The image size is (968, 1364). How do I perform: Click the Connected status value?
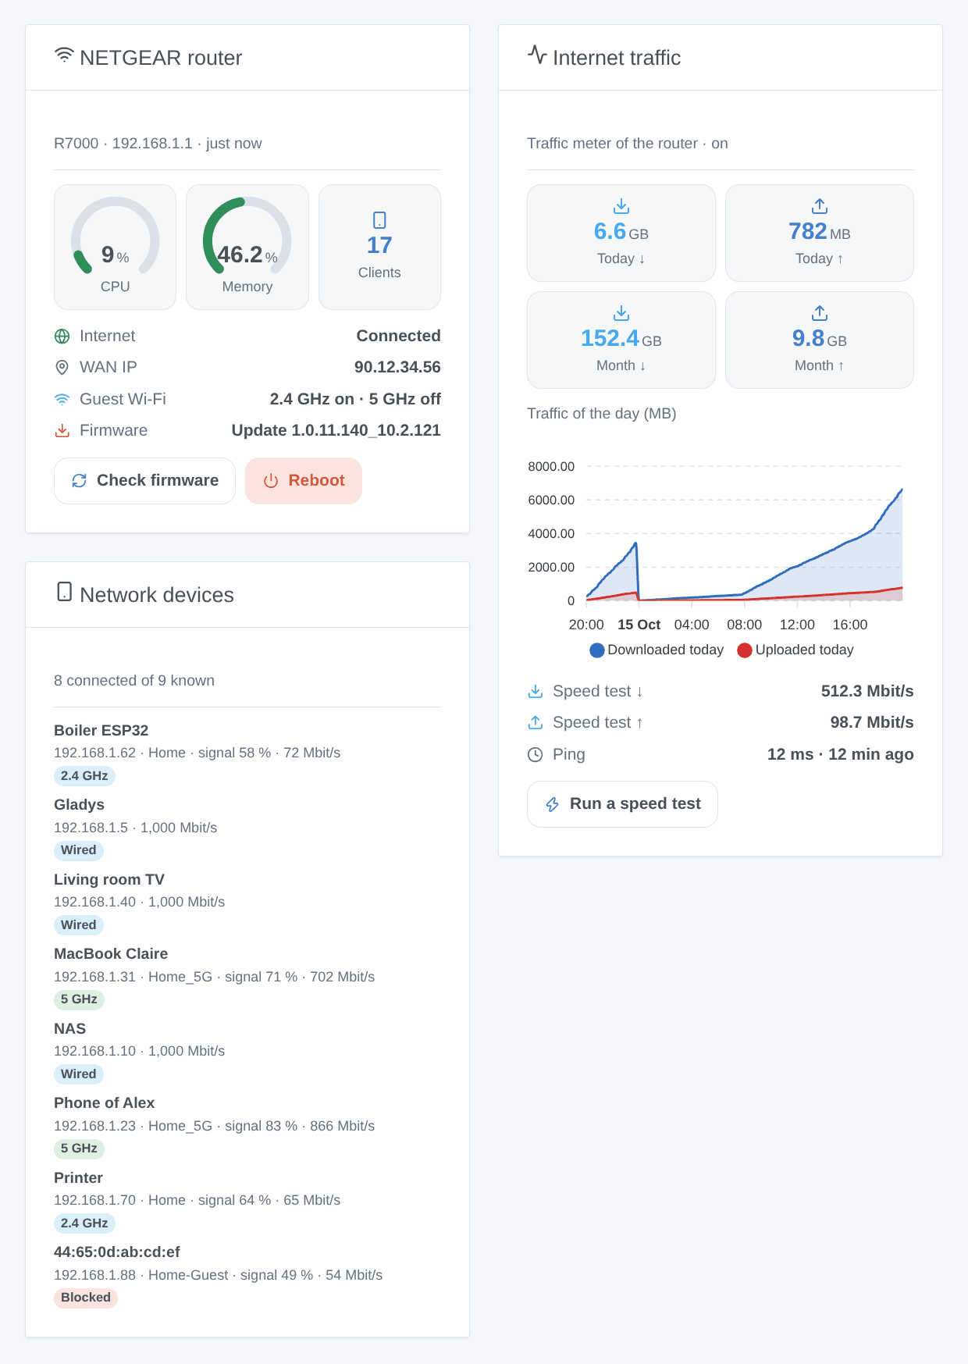point(399,337)
